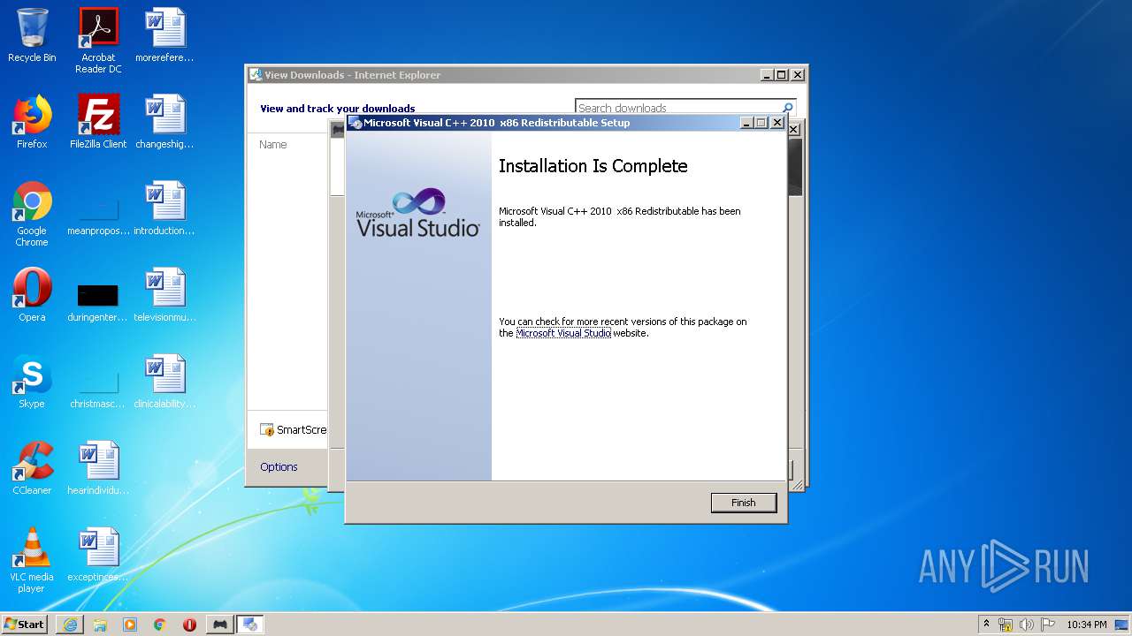Open Windows Media Player taskbar icon
This screenshot has width=1132, height=636.
[130, 625]
